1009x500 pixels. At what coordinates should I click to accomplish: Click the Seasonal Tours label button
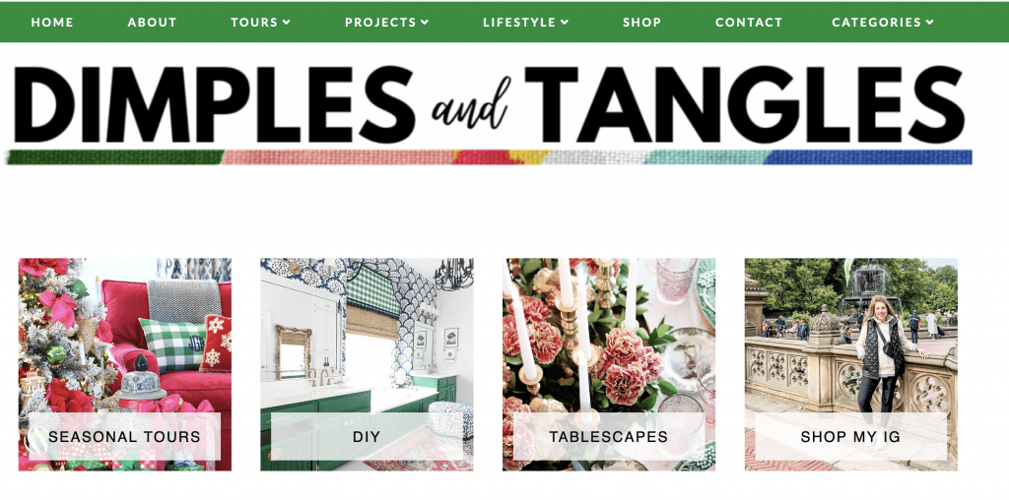coord(124,437)
